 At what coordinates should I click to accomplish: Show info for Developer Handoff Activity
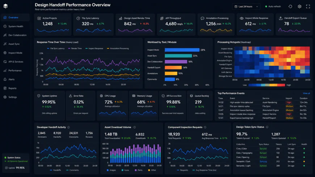(x=68, y=127)
